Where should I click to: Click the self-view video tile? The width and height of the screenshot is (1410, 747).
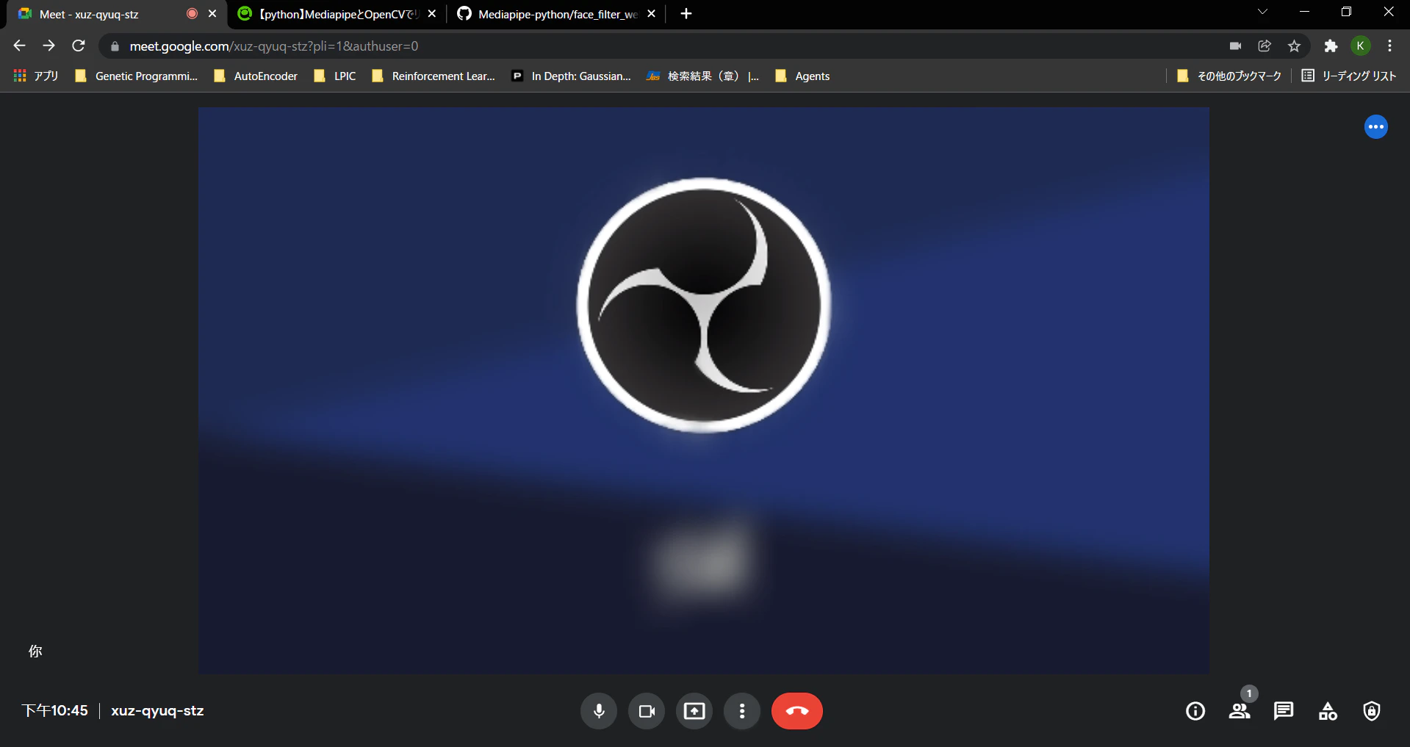(704, 391)
